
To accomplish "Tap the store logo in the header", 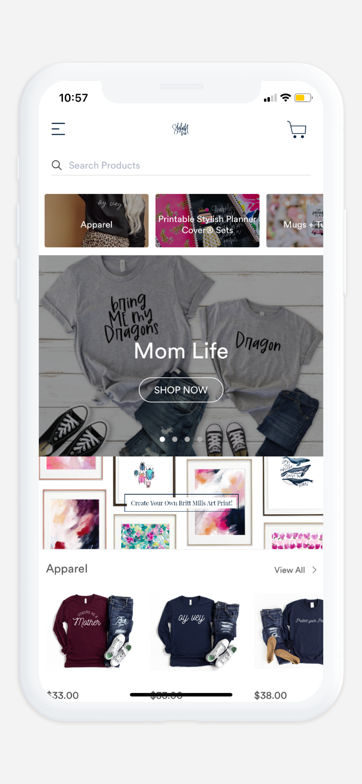I will pyautogui.click(x=181, y=129).
